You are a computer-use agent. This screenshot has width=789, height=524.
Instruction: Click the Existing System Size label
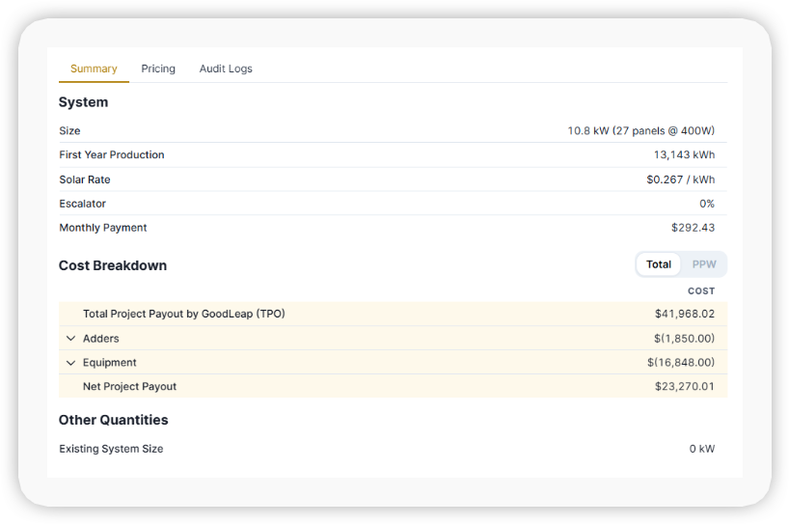click(111, 449)
